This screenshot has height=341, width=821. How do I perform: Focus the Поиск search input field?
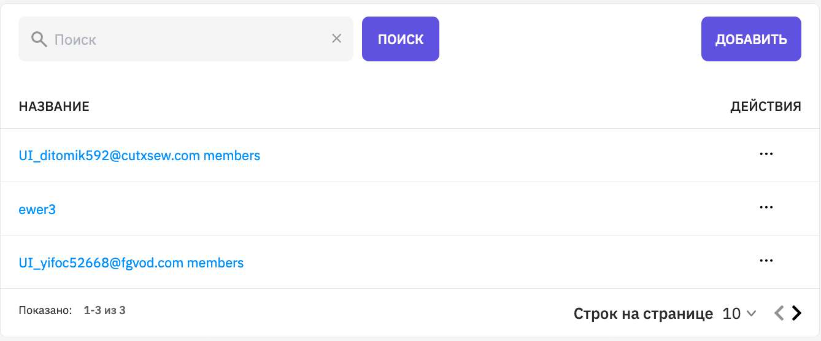coord(186,39)
